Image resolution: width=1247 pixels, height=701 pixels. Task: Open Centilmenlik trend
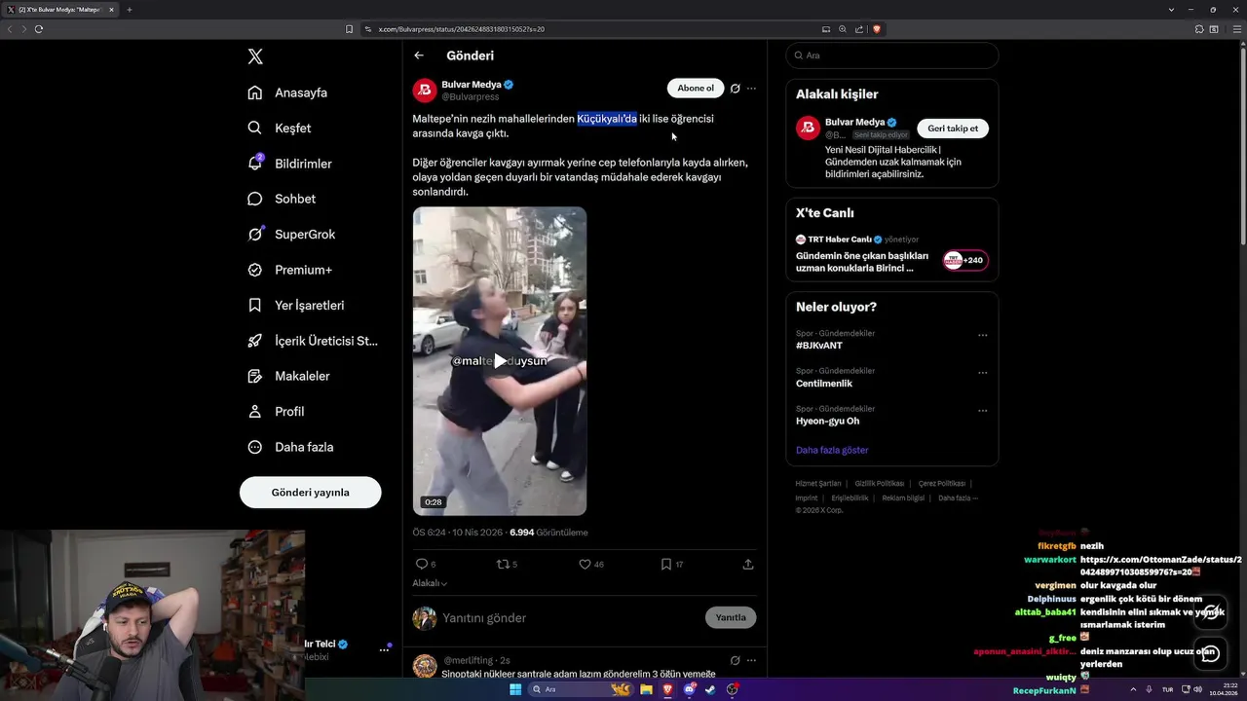pyautogui.click(x=824, y=384)
